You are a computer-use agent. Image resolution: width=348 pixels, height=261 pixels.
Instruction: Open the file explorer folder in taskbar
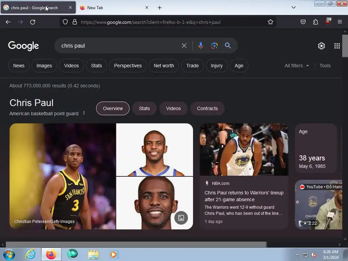(93, 255)
